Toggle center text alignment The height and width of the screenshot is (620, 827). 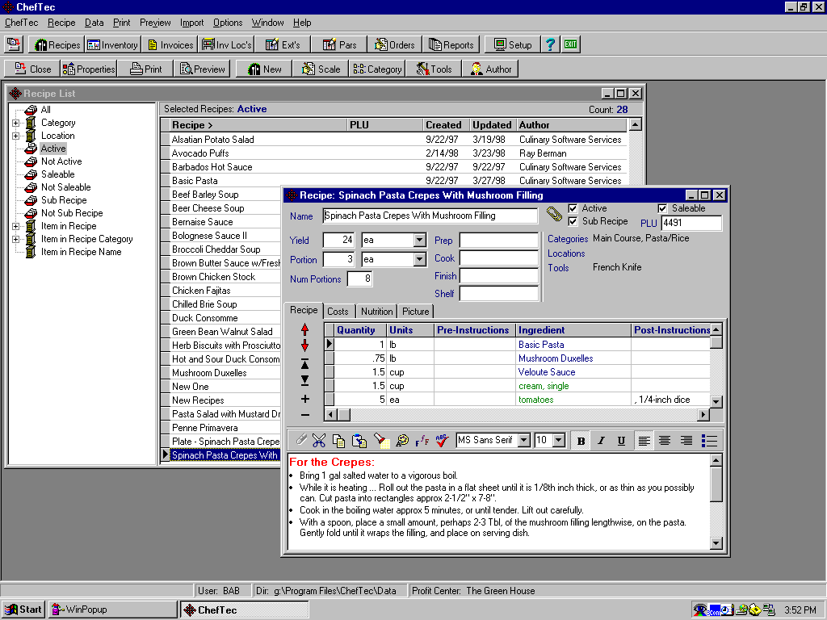point(665,441)
